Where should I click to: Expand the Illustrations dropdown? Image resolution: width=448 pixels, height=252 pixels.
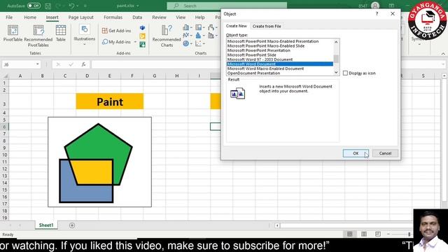point(84,45)
